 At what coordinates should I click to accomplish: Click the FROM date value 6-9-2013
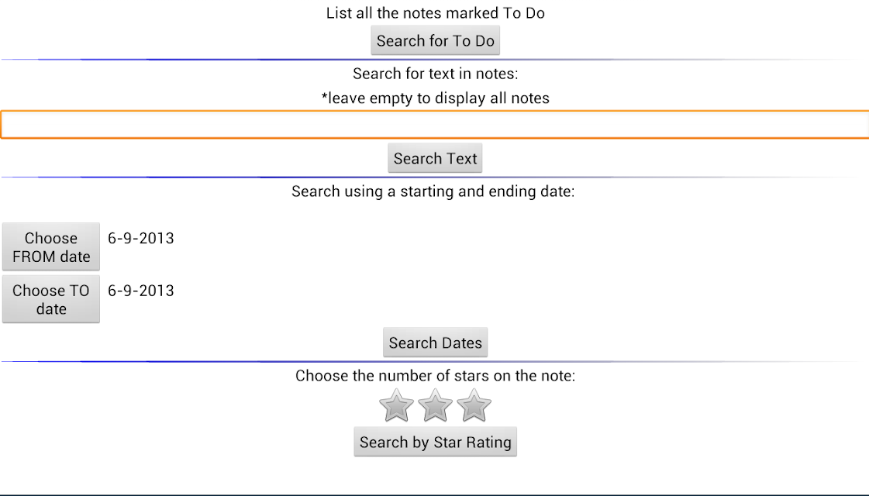coord(141,238)
